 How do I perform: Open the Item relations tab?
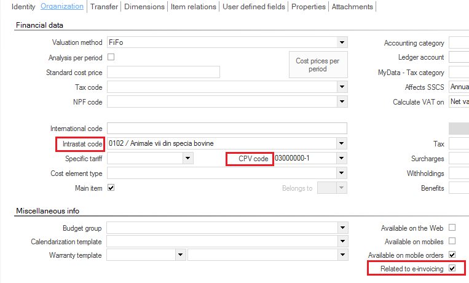pos(194,7)
